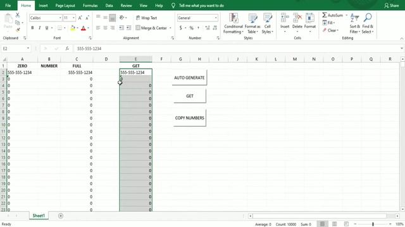Open Format as Table
Image resolution: width=405 pixels, height=227 pixels.
pos(252,23)
